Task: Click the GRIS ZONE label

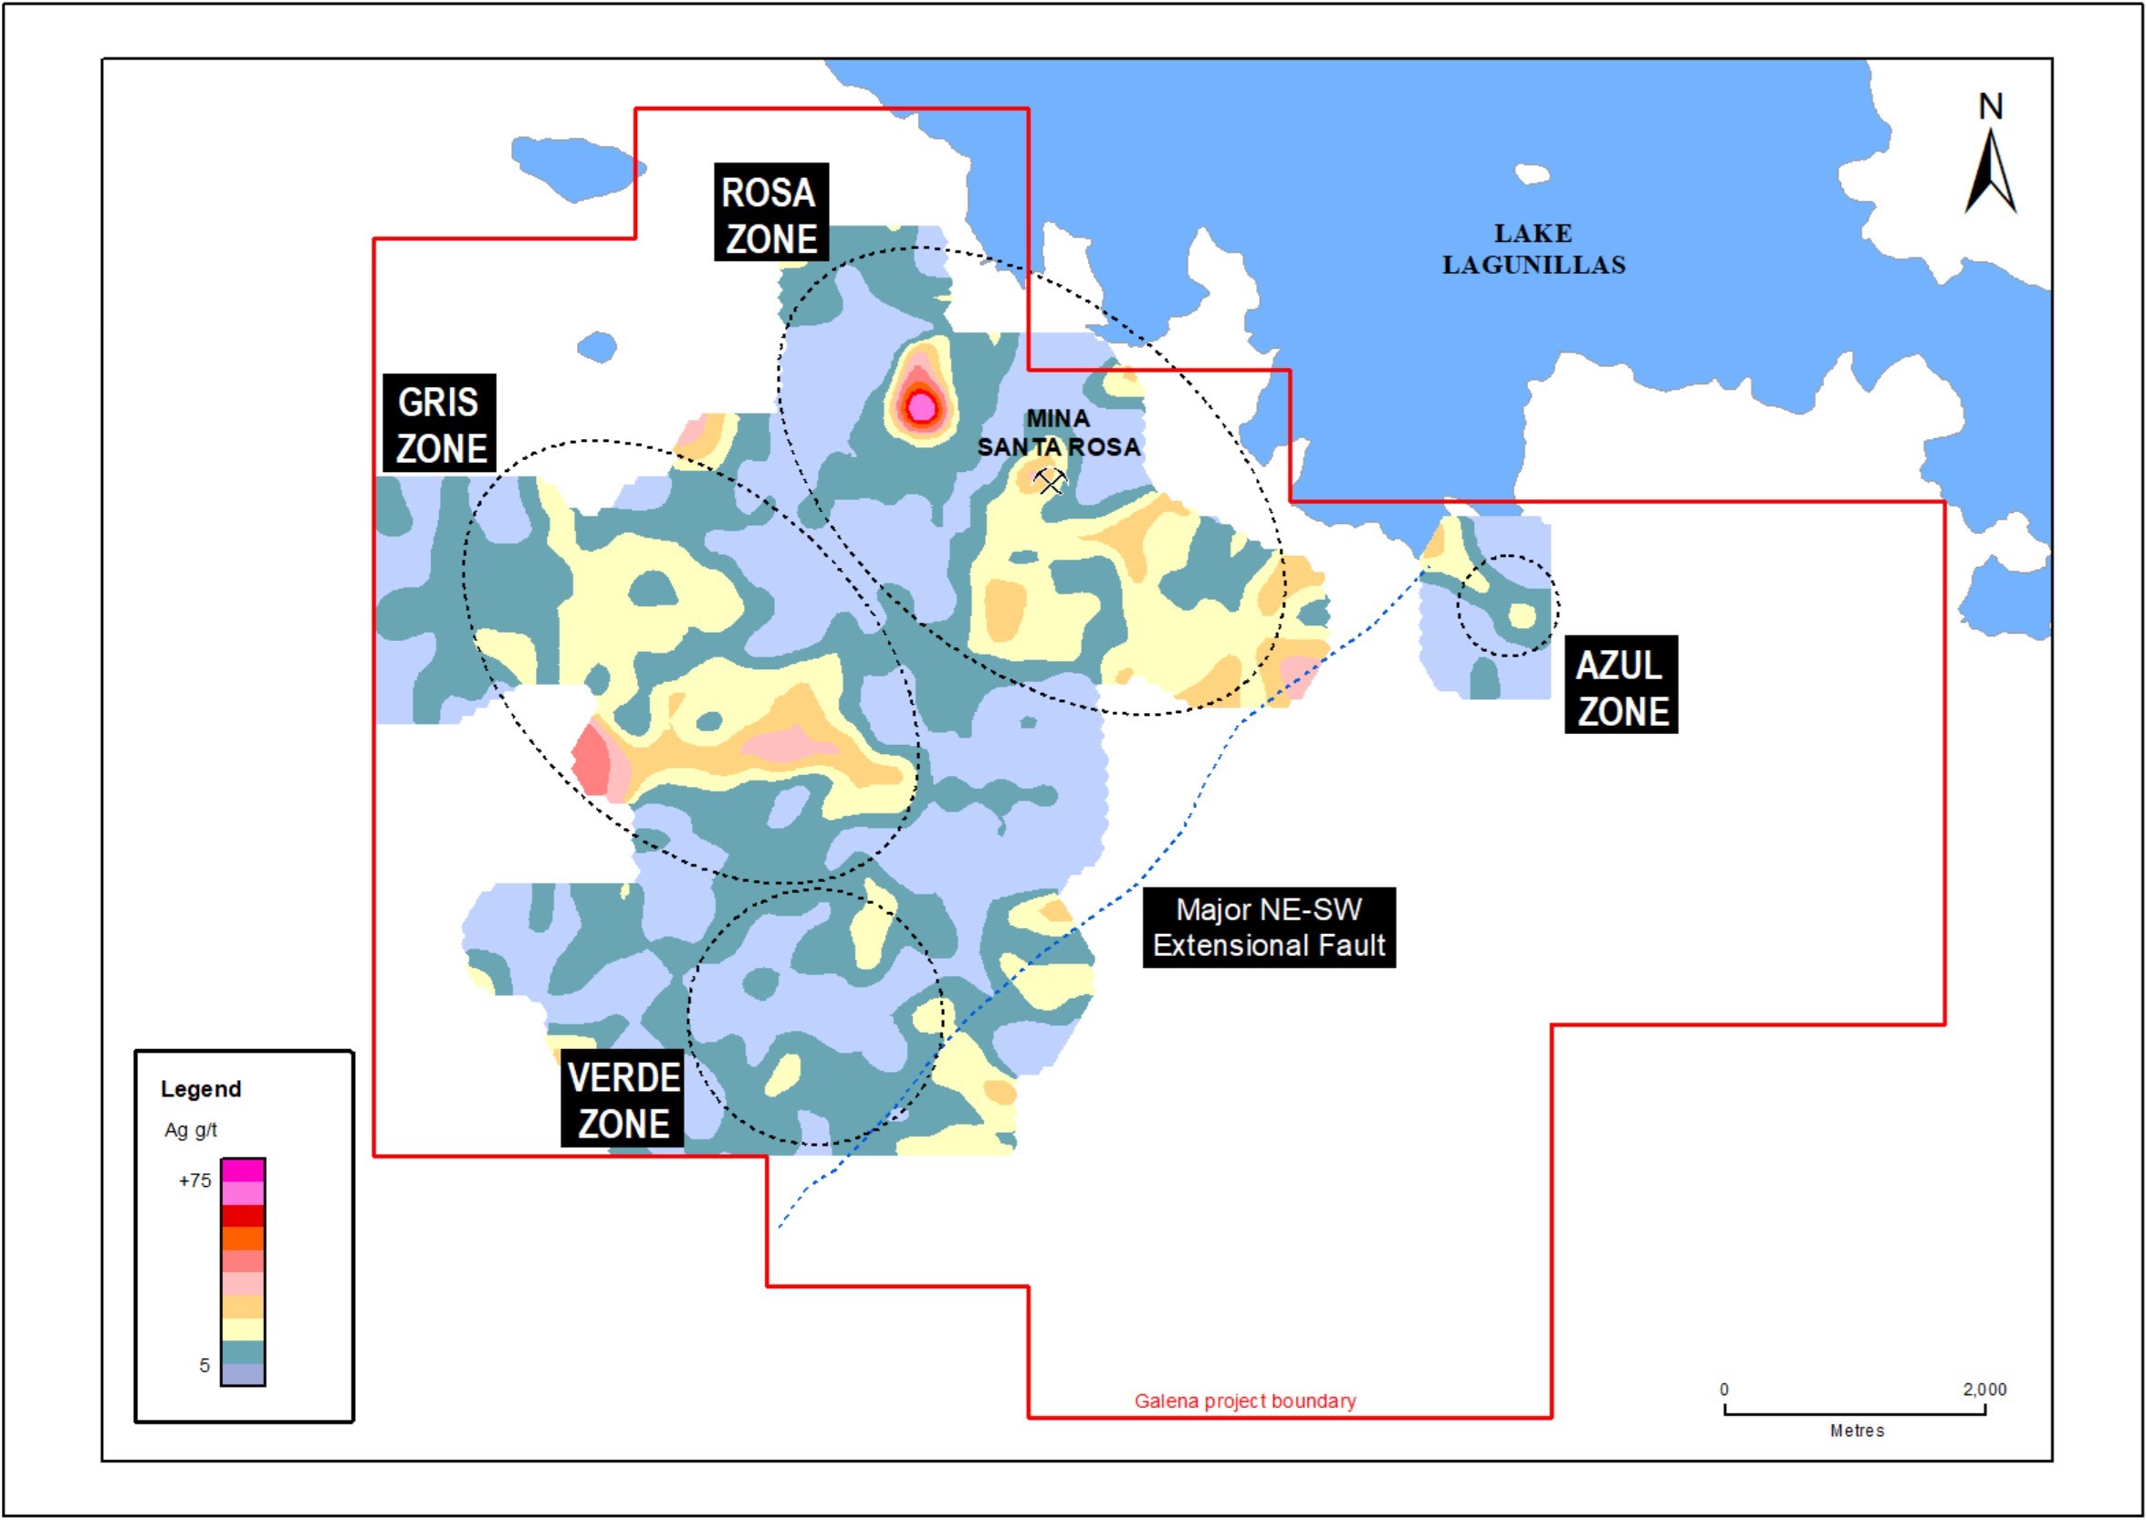Action: [x=439, y=425]
